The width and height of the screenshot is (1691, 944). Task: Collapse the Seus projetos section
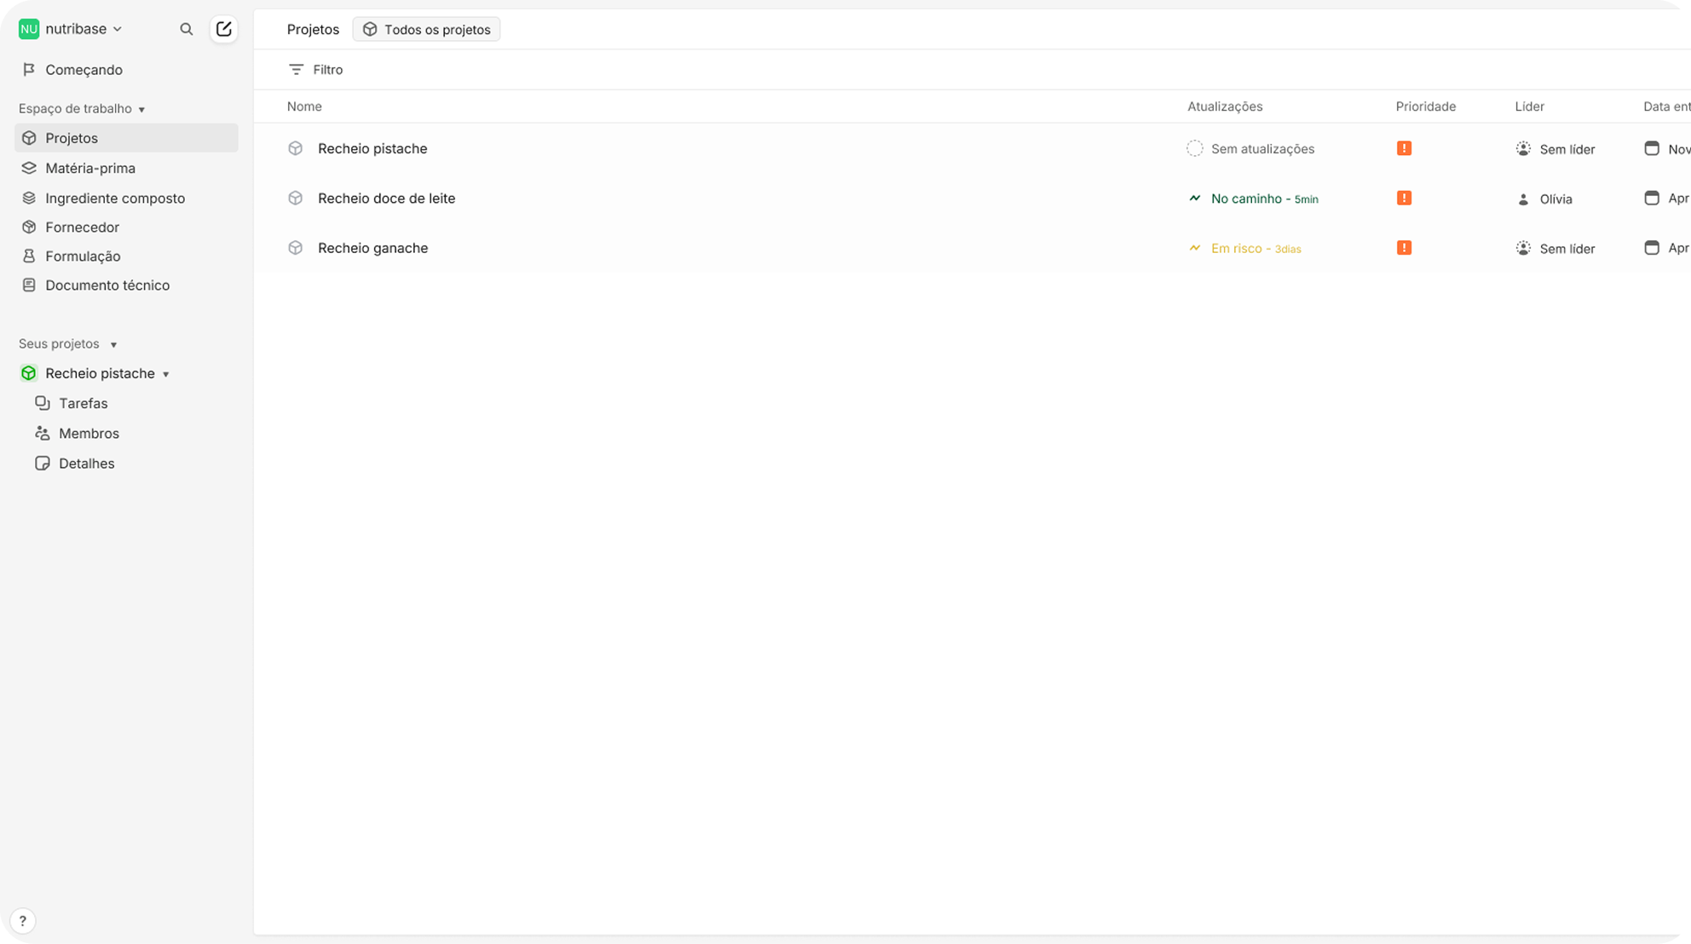(x=113, y=344)
